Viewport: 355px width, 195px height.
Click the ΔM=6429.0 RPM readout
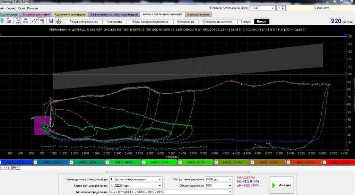coord(248,185)
